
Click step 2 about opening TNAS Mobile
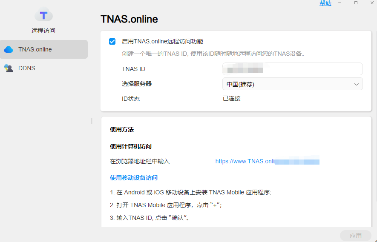[x=166, y=205]
